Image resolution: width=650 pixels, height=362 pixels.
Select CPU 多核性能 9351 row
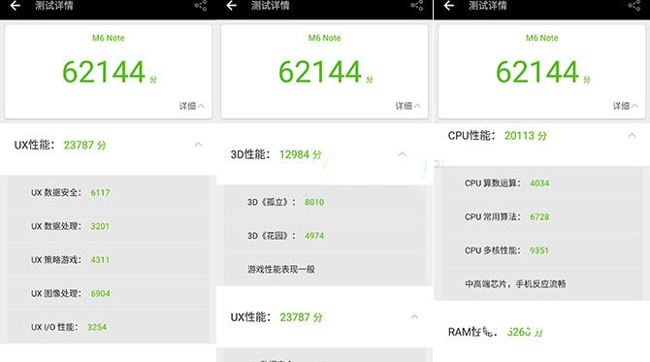click(x=541, y=250)
